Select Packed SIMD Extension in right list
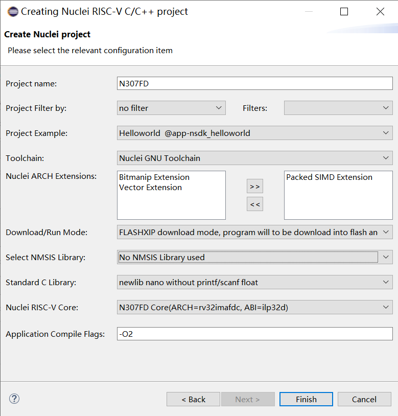The width and height of the screenshot is (398, 416). 330,177
